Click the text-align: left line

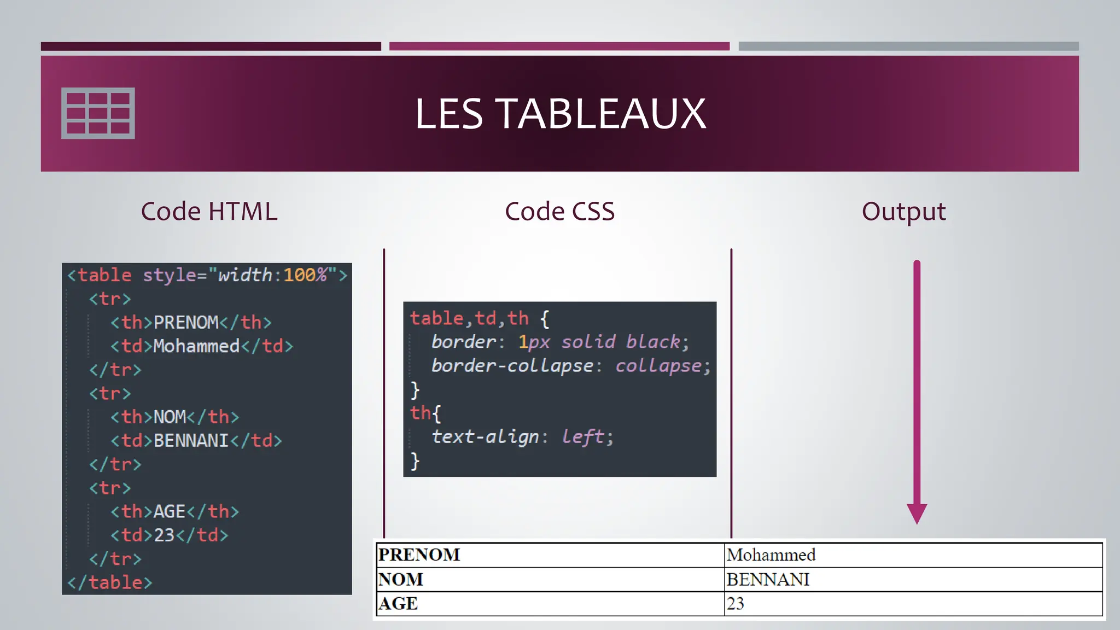pyautogui.click(x=522, y=437)
